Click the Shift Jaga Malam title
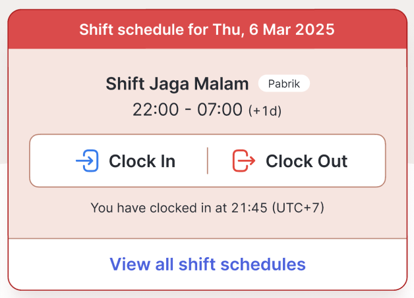414x298 pixels. click(x=177, y=84)
